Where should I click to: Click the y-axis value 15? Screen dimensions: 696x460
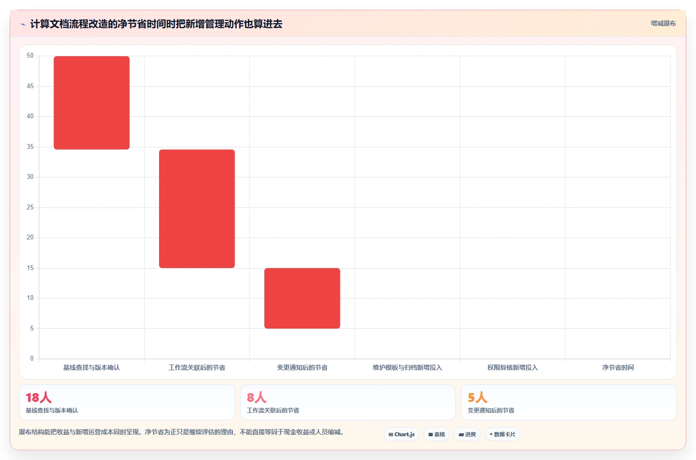tap(30, 268)
